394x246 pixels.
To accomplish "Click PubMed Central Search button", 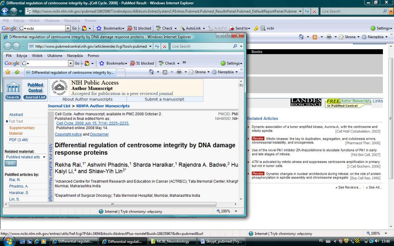I will pos(13,97).
